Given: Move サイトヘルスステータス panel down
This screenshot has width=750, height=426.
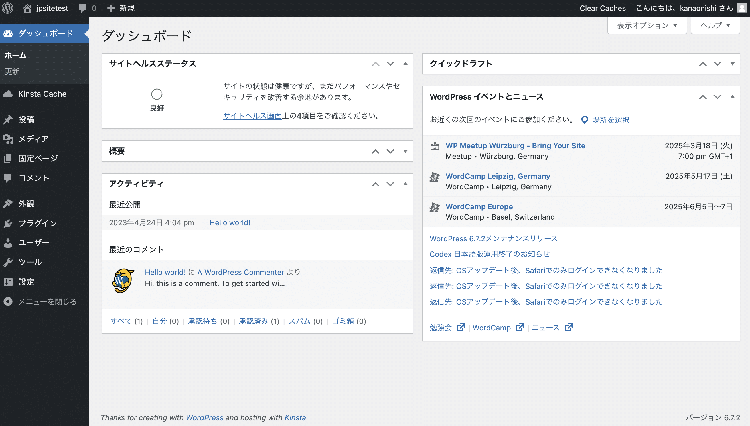Looking at the screenshot, I should click(390, 64).
